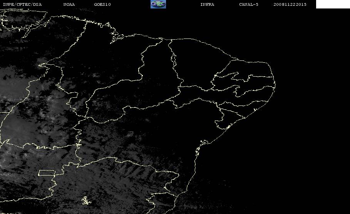Click the 200811222015 timestamp text

click(290, 4)
